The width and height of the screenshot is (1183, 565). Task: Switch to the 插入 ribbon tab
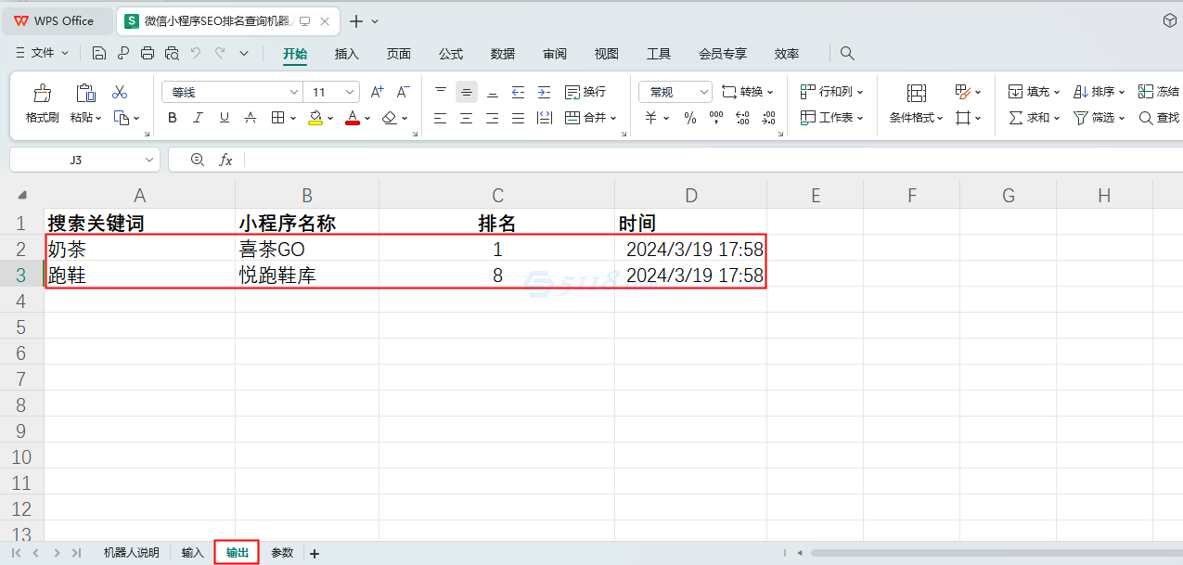click(346, 54)
